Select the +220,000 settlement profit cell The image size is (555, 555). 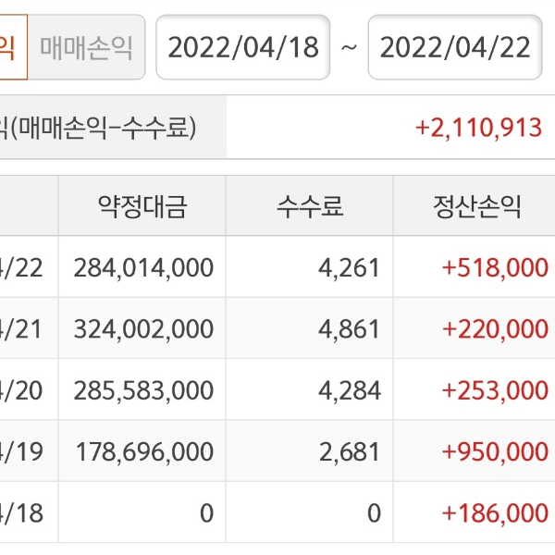pos(495,329)
